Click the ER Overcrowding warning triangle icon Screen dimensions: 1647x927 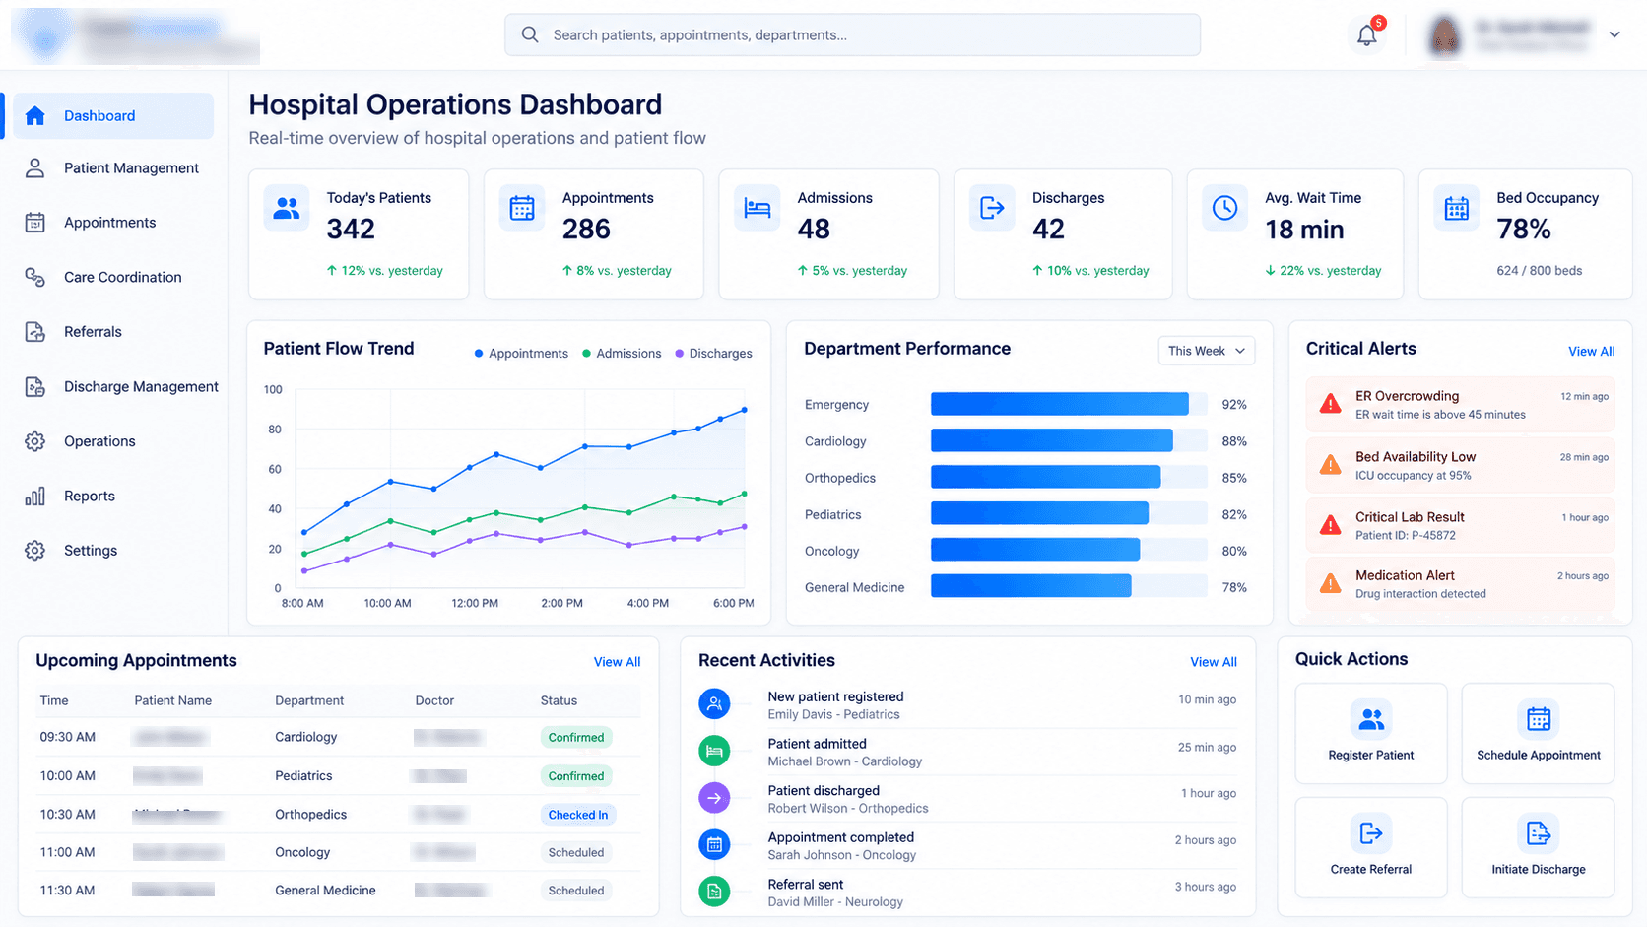1331,404
